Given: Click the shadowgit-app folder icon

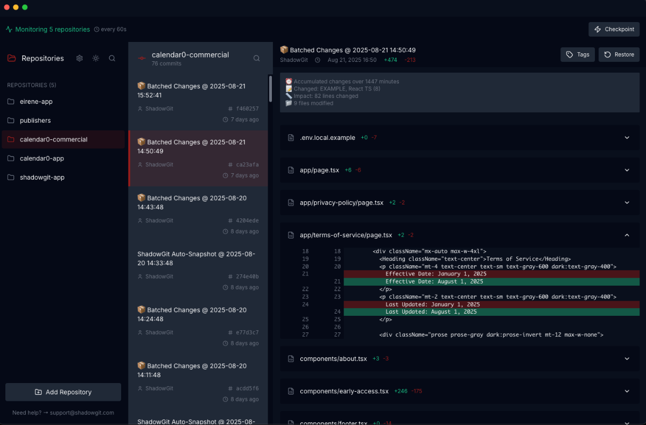Looking at the screenshot, I should click(11, 178).
